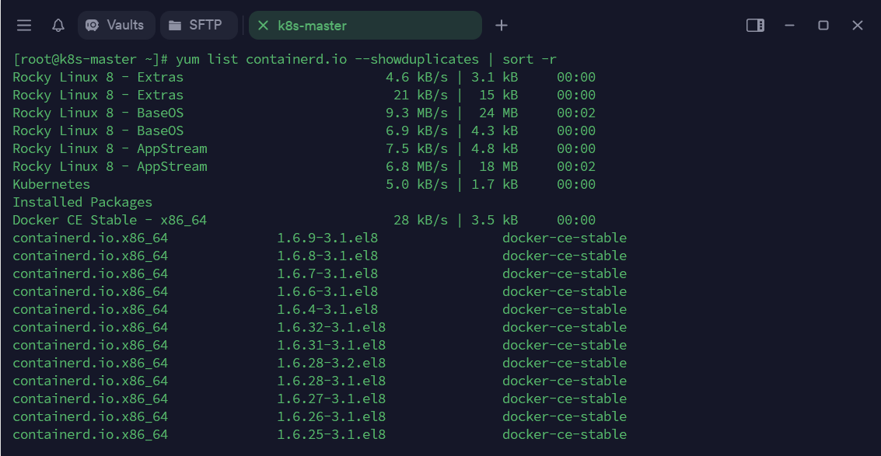Open the Vaults tab
The image size is (881, 456).
pos(116,26)
